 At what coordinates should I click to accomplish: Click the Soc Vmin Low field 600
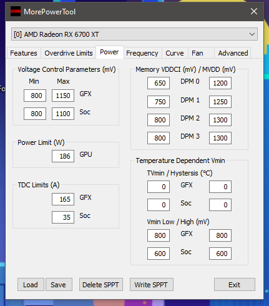point(159,254)
